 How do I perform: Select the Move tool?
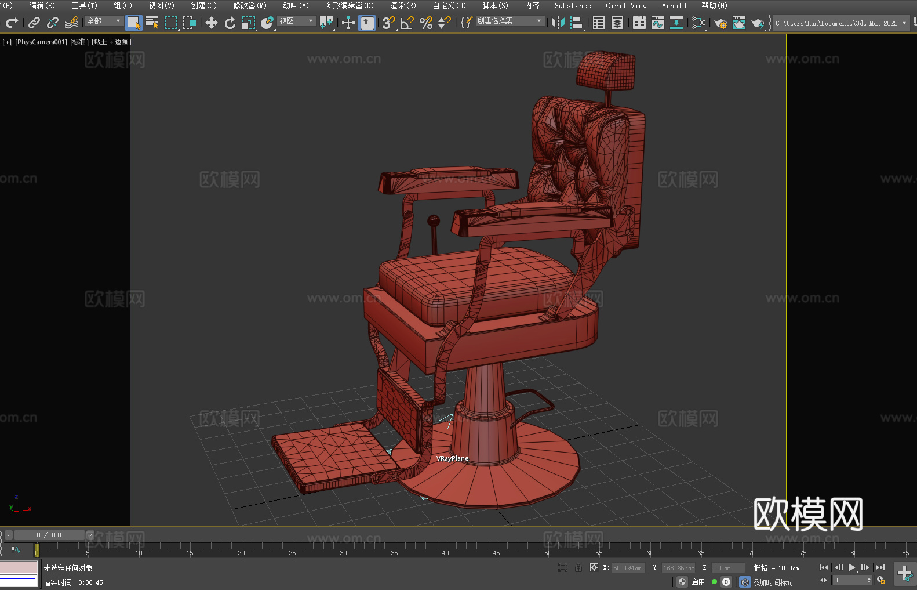click(212, 23)
